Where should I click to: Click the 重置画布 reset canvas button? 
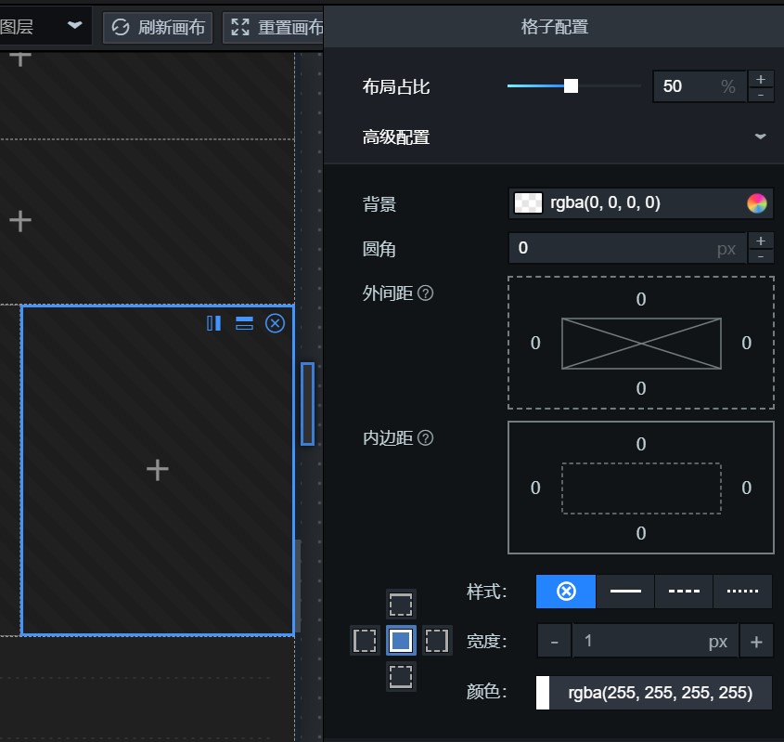tap(273, 28)
